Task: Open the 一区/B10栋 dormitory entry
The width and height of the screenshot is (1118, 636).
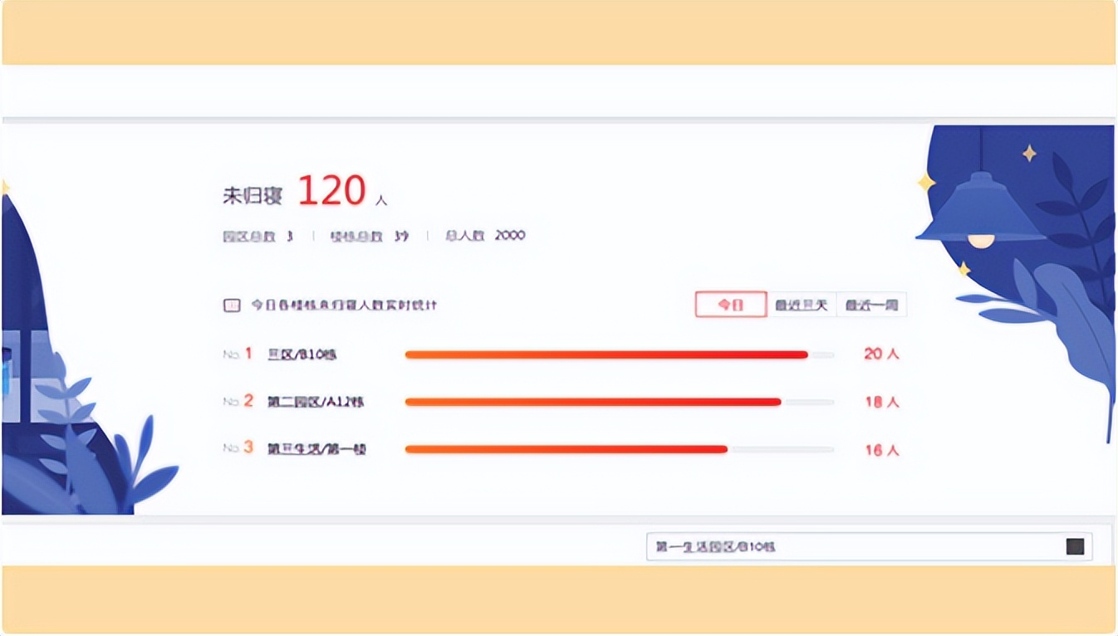Action: [x=303, y=354]
